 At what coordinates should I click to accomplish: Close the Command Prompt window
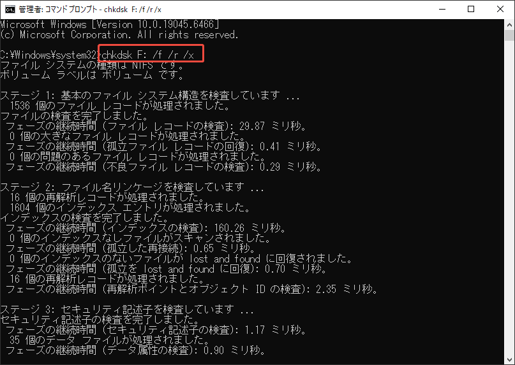500,9
